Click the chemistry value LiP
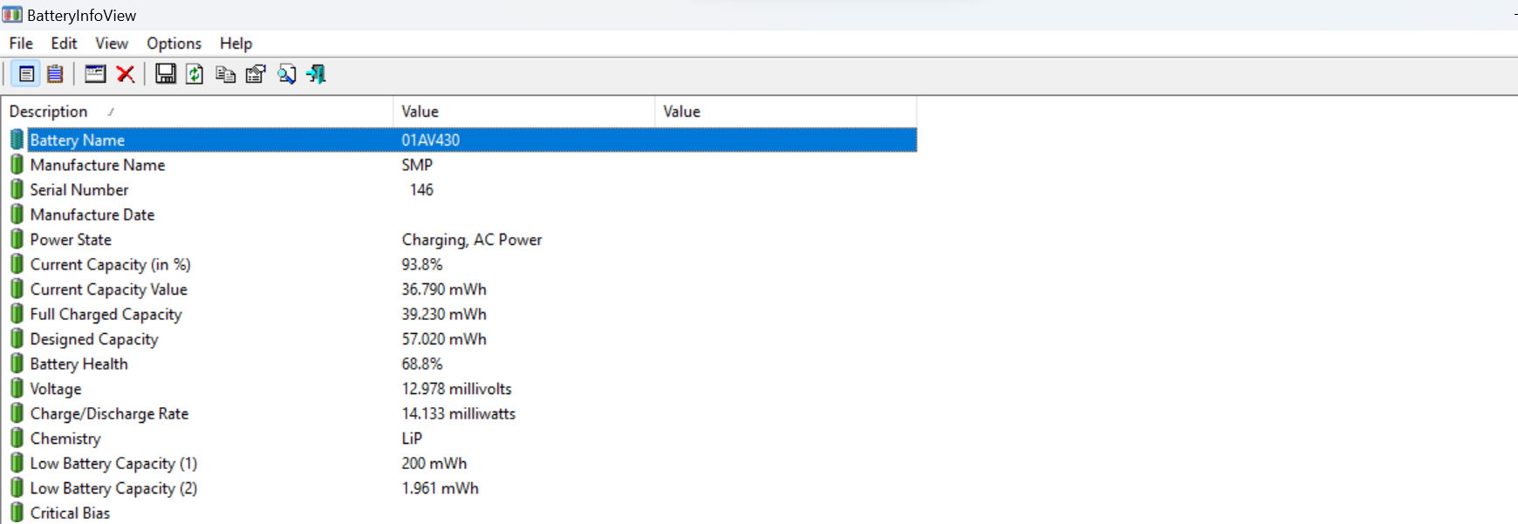The image size is (1518, 524). tap(412, 439)
